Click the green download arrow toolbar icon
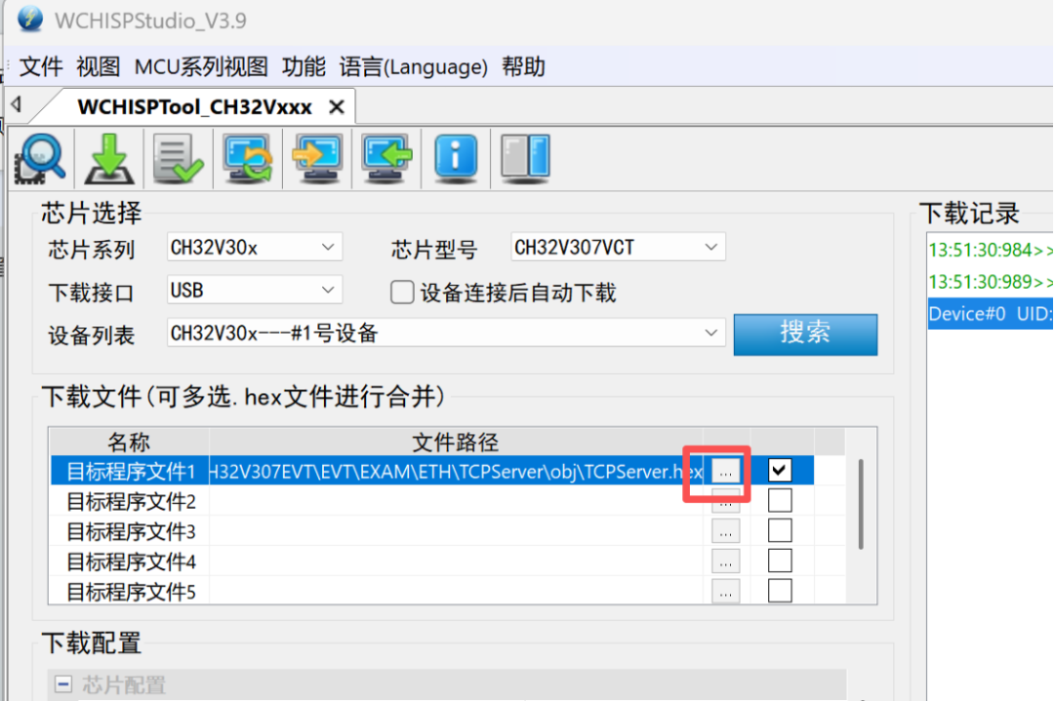Viewport: 1054px width, 701px height. [x=109, y=159]
